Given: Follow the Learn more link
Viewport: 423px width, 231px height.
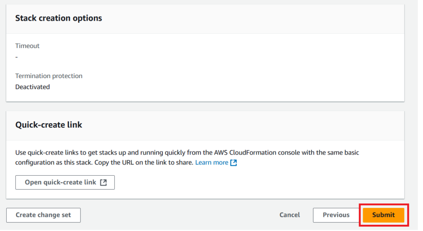Looking at the screenshot, I should (x=211, y=162).
